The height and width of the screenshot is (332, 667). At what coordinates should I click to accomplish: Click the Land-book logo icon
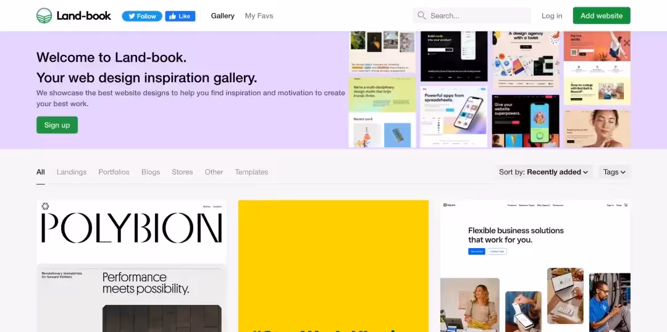coord(44,16)
